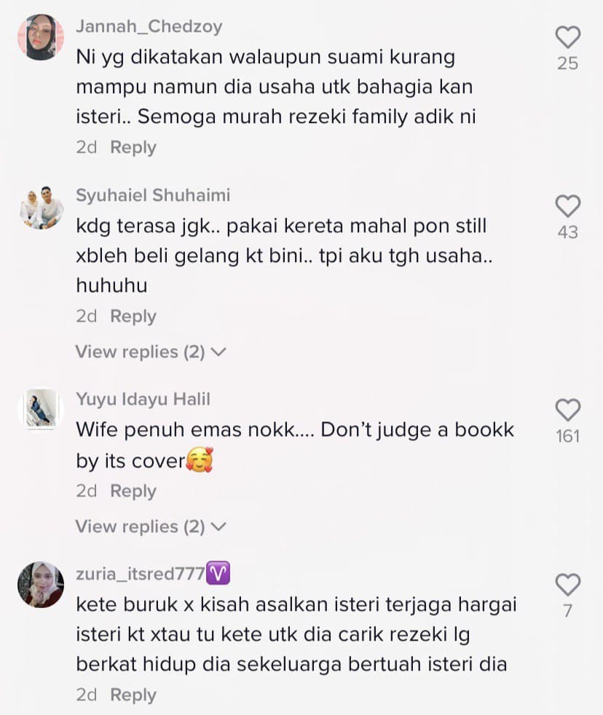Like zuria_itsred777's comment heart icon
The image size is (603, 715).
(x=568, y=585)
